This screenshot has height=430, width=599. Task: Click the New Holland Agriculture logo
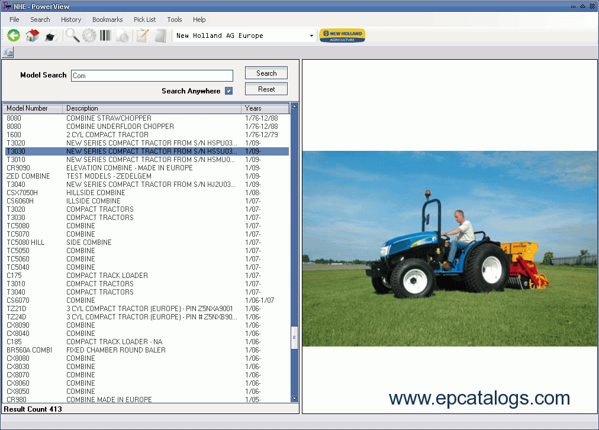tap(342, 35)
